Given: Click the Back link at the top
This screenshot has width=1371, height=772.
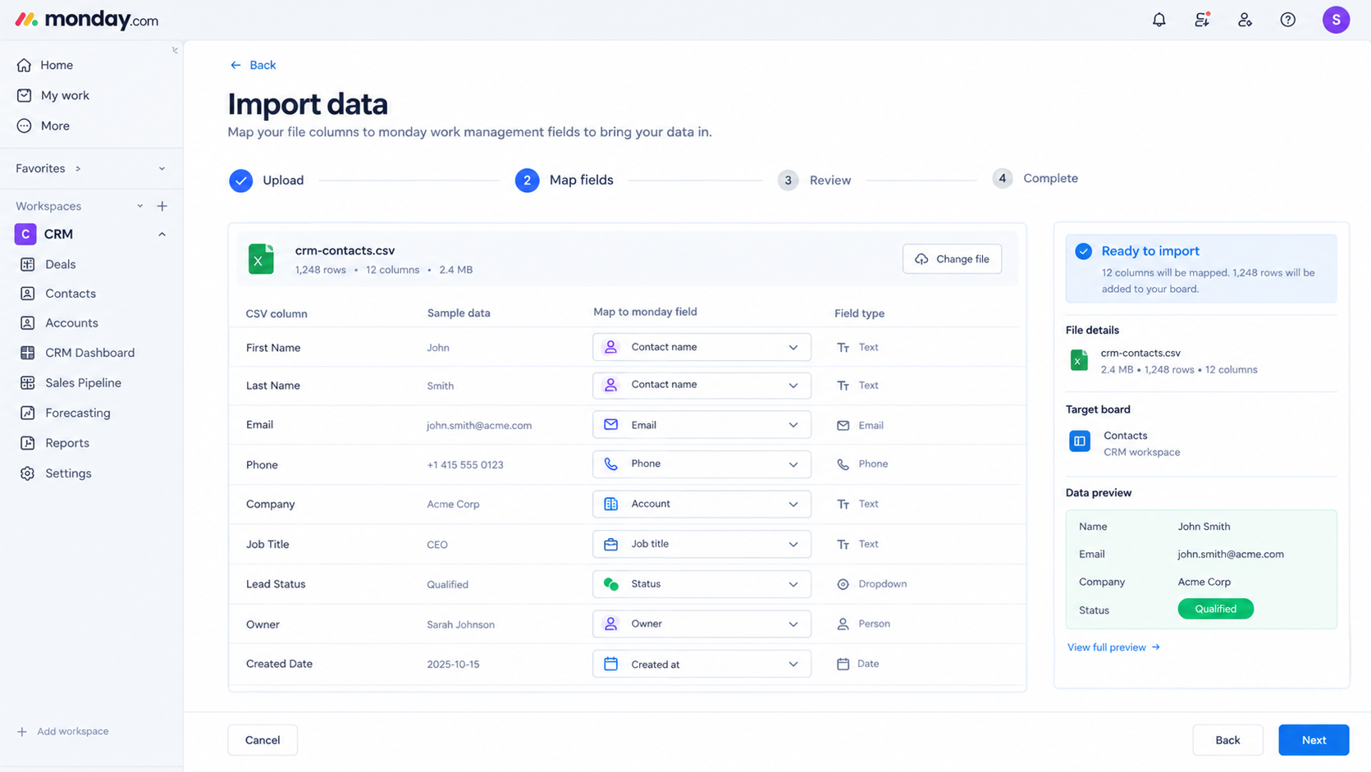Looking at the screenshot, I should pos(253,65).
